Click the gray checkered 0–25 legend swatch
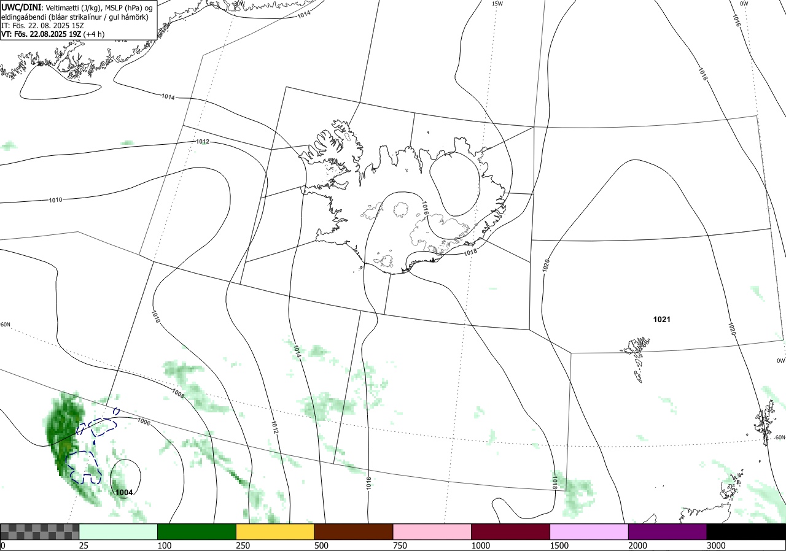The height and width of the screenshot is (551, 786). (x=39, y=531)
